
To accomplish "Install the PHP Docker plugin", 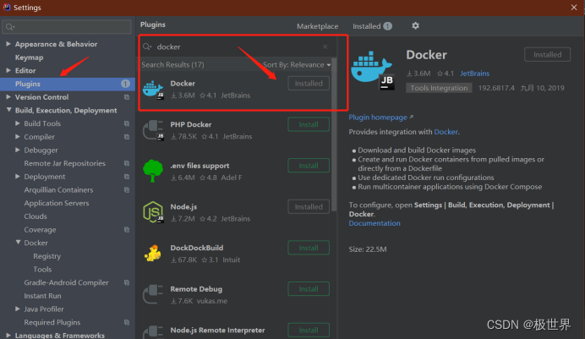I will [x=309, y=124].
